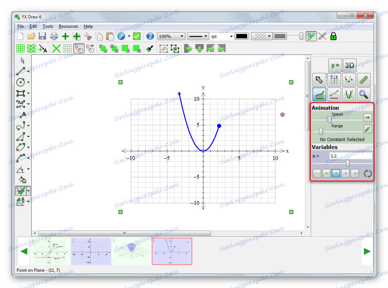Open the 3D graph mode button
The height and width of the screenshot is (288, 388).
[x=349, y=65]
